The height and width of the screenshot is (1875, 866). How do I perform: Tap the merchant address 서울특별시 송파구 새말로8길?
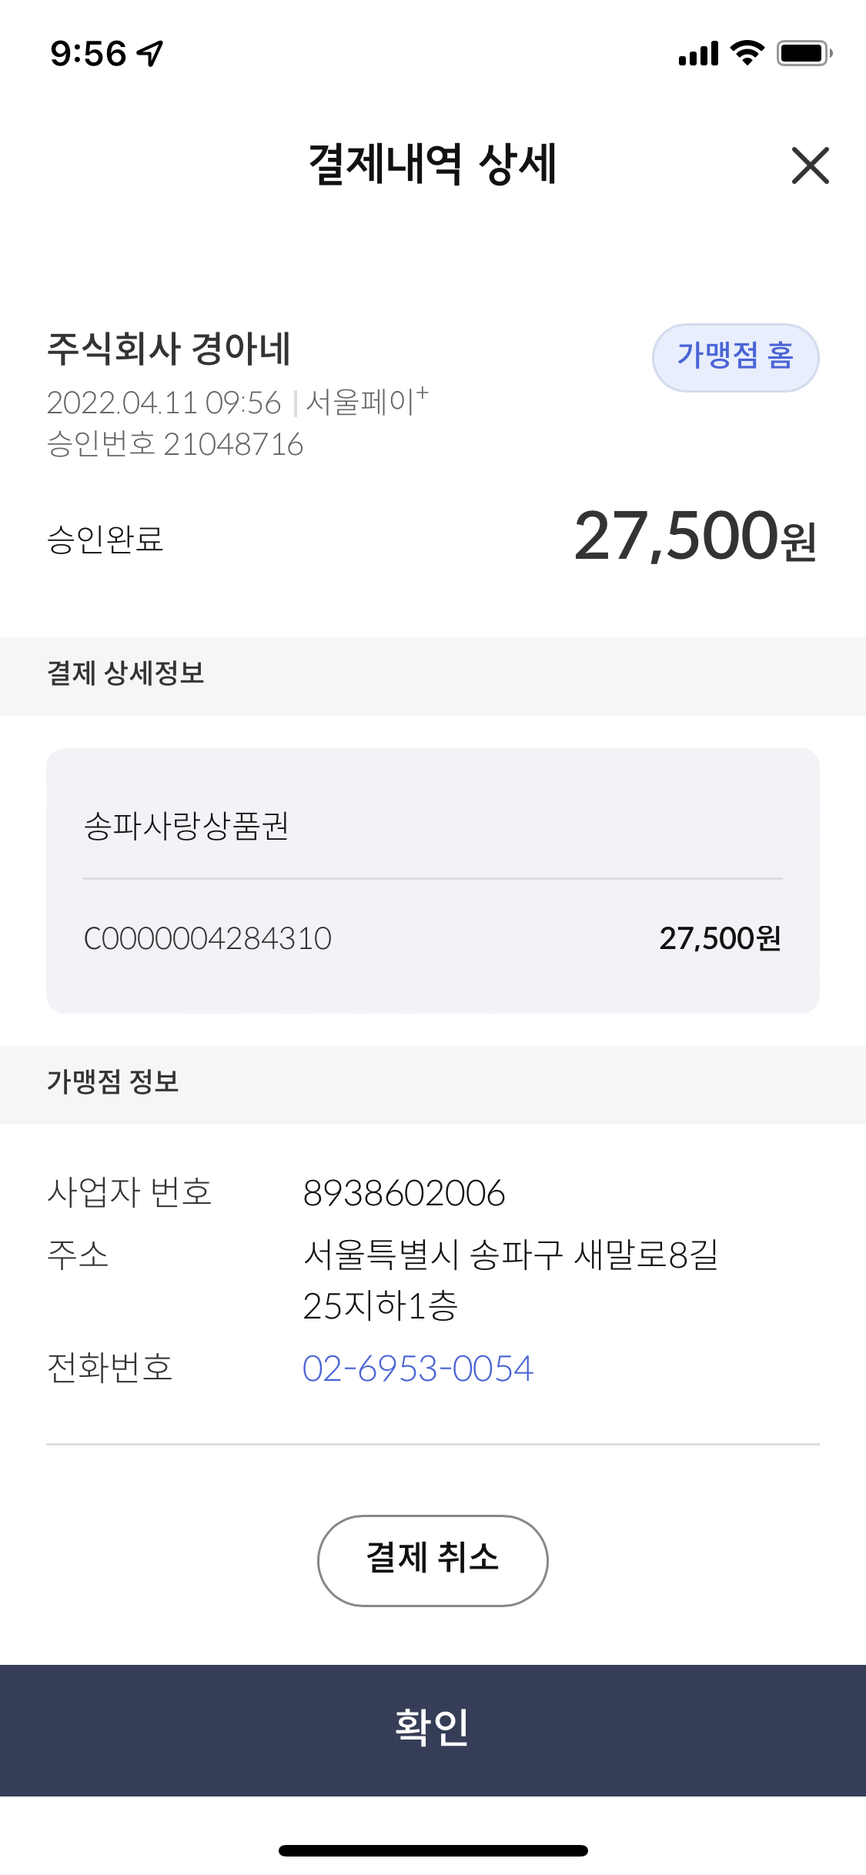(x=511, y=1255)
